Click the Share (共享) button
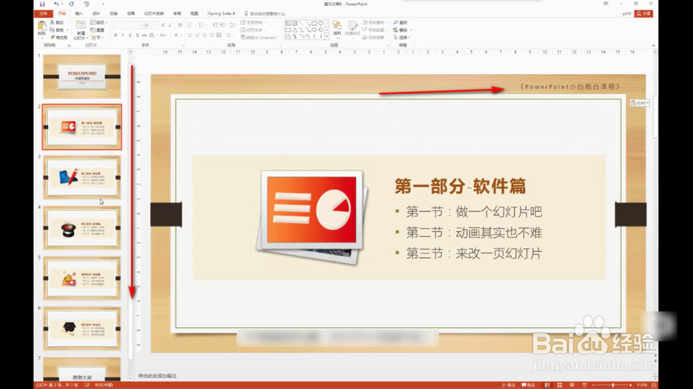This screenshot has width=693, height=389. point(644,14)
